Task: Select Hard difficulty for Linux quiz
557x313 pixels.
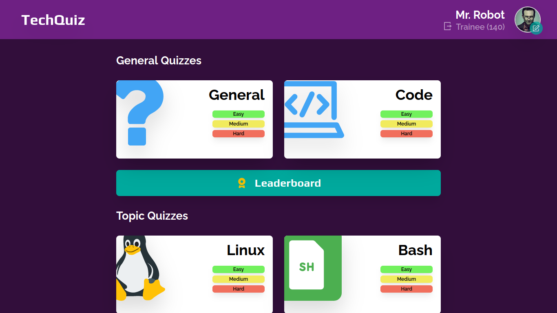Action: click(239, 289)
